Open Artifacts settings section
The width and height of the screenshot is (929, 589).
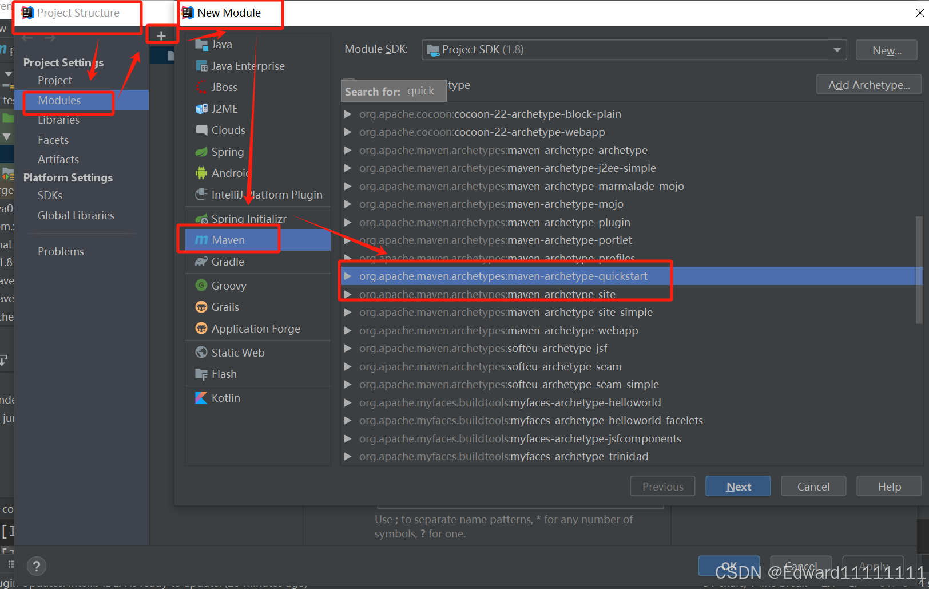pyautogui.click(x=58, y=159)
